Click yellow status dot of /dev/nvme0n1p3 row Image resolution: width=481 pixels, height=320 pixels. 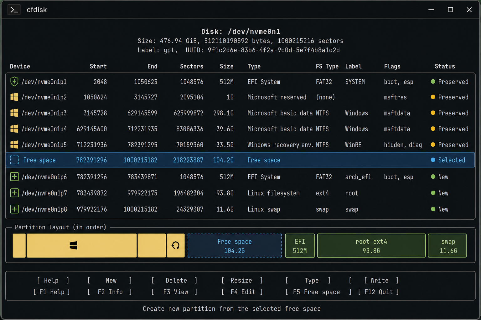click(x=433, y=113)
